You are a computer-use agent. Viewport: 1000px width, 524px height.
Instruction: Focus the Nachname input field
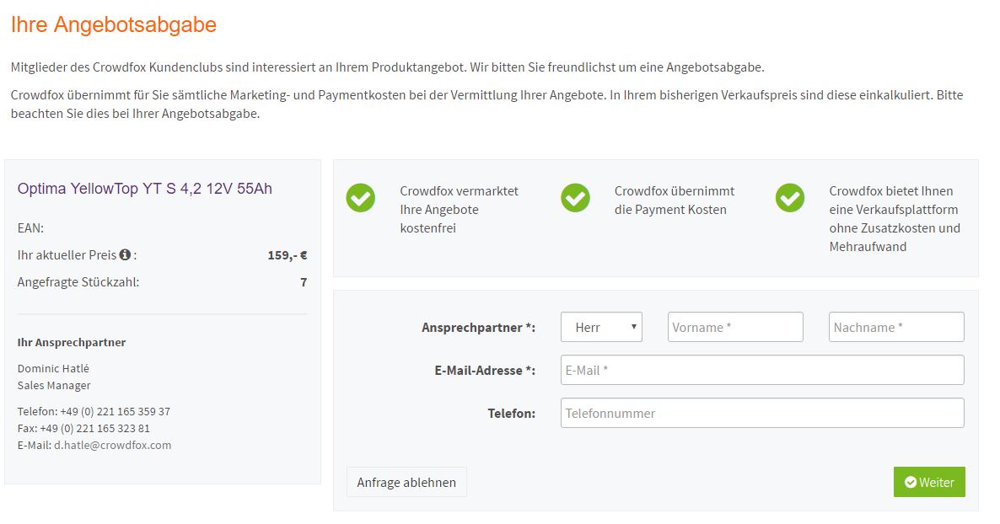(x=896, y=327)
